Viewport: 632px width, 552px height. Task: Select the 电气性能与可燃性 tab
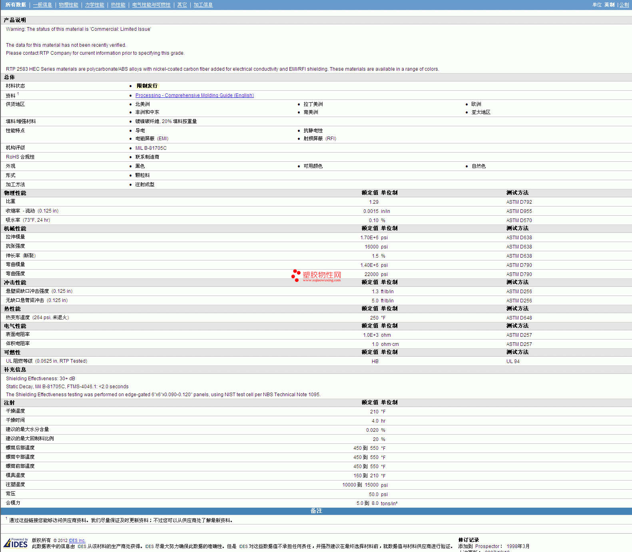click(151, 5)
